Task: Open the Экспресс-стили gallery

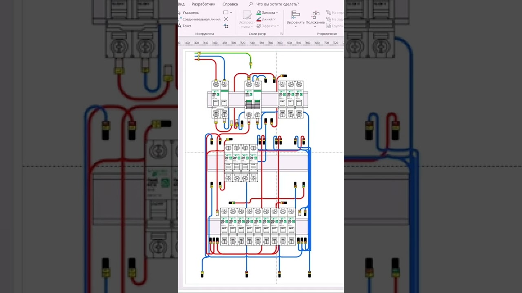Action: tap(246, 20)
